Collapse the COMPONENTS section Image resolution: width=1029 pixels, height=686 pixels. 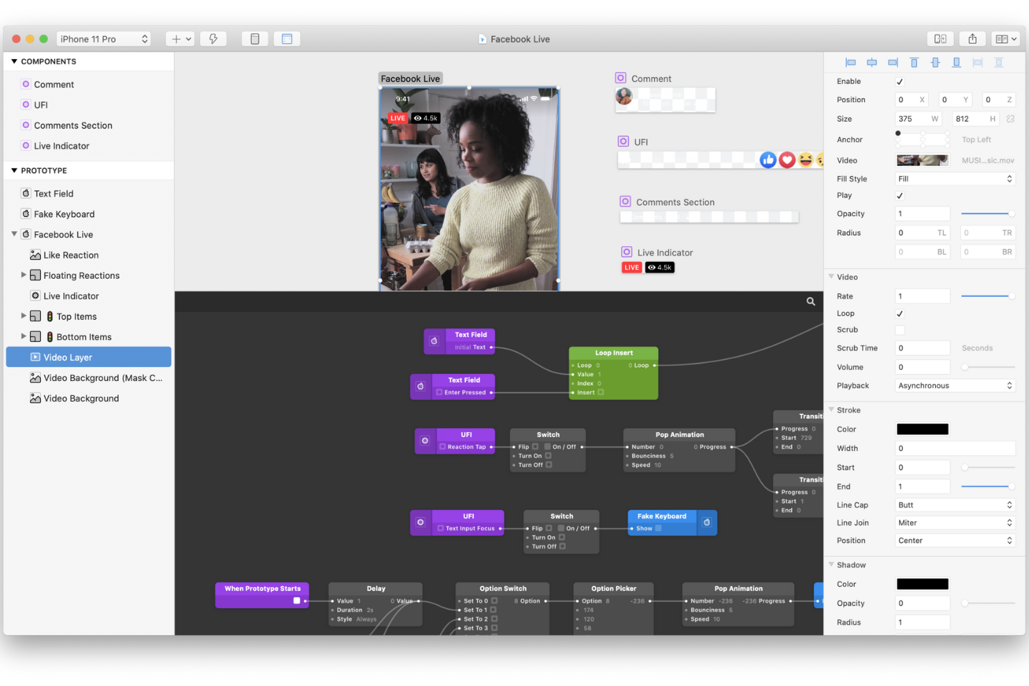[14, 61]
